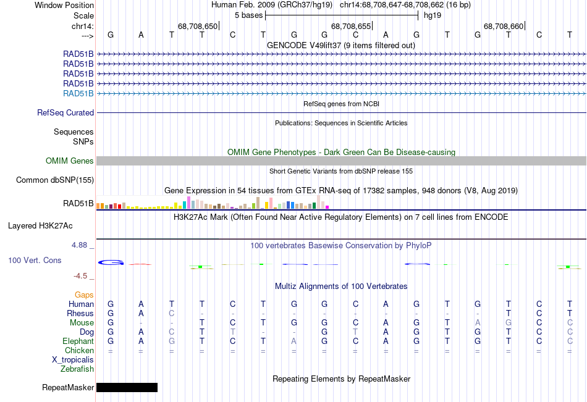Open the Repeating Elements by RepeatMasker title

[342, 379]
